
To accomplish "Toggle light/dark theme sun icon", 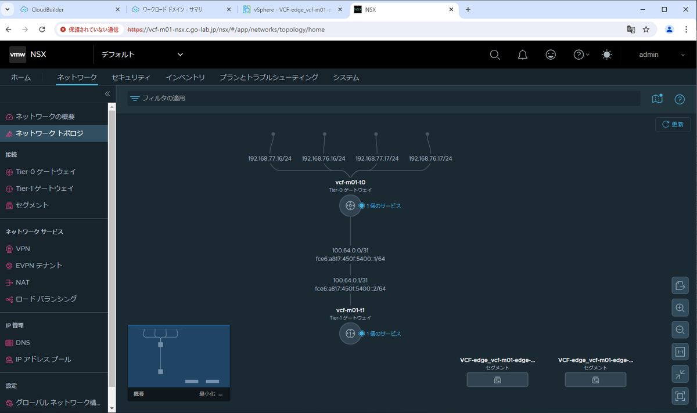I will tap(607, 55).
